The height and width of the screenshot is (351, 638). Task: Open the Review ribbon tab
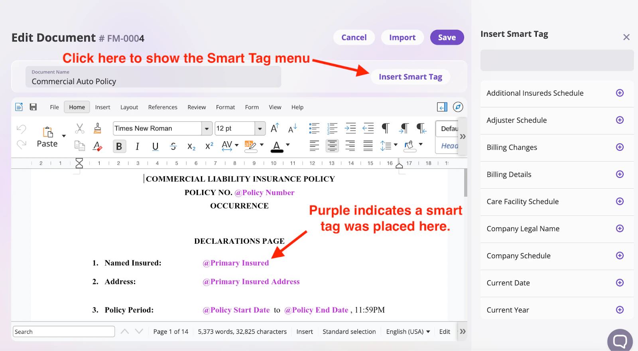[x=197, y=107]
